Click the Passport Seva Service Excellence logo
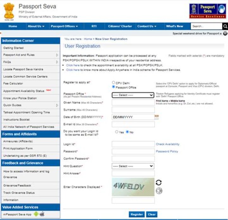The width and height of the screenshot is (228, 220). tap(207, 11)
